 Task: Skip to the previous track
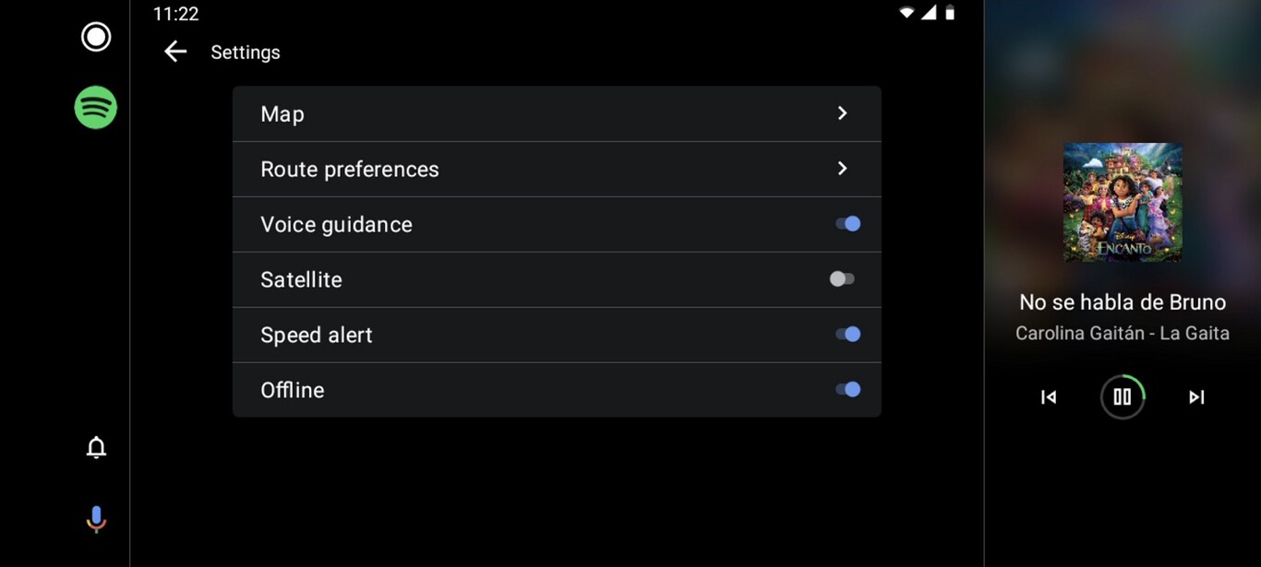[x=1049, y=397]
